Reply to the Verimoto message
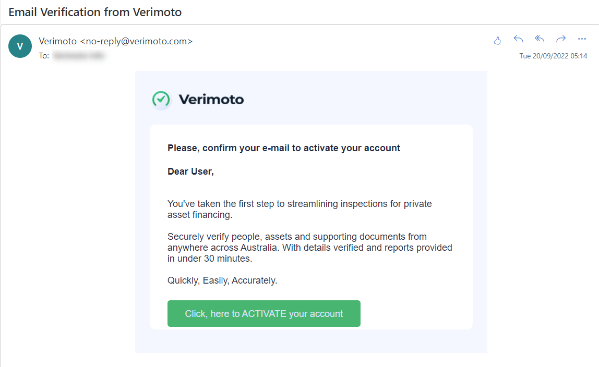 click(x=518, y=39)
